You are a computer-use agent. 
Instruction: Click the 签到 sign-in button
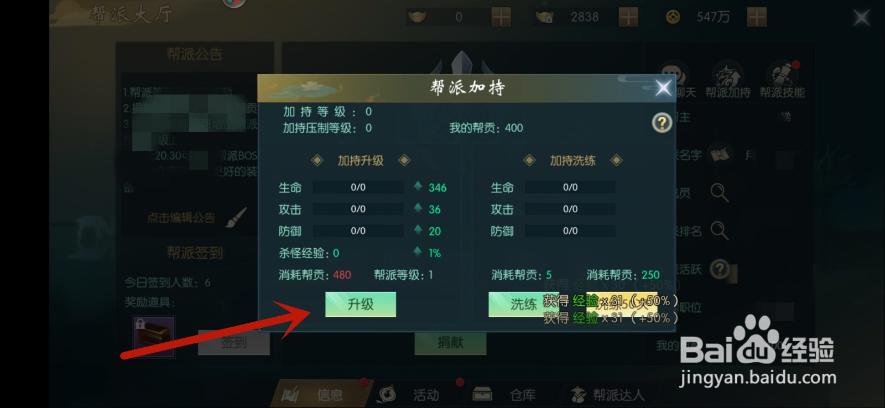pyautogui.click(x=234, y=343)
